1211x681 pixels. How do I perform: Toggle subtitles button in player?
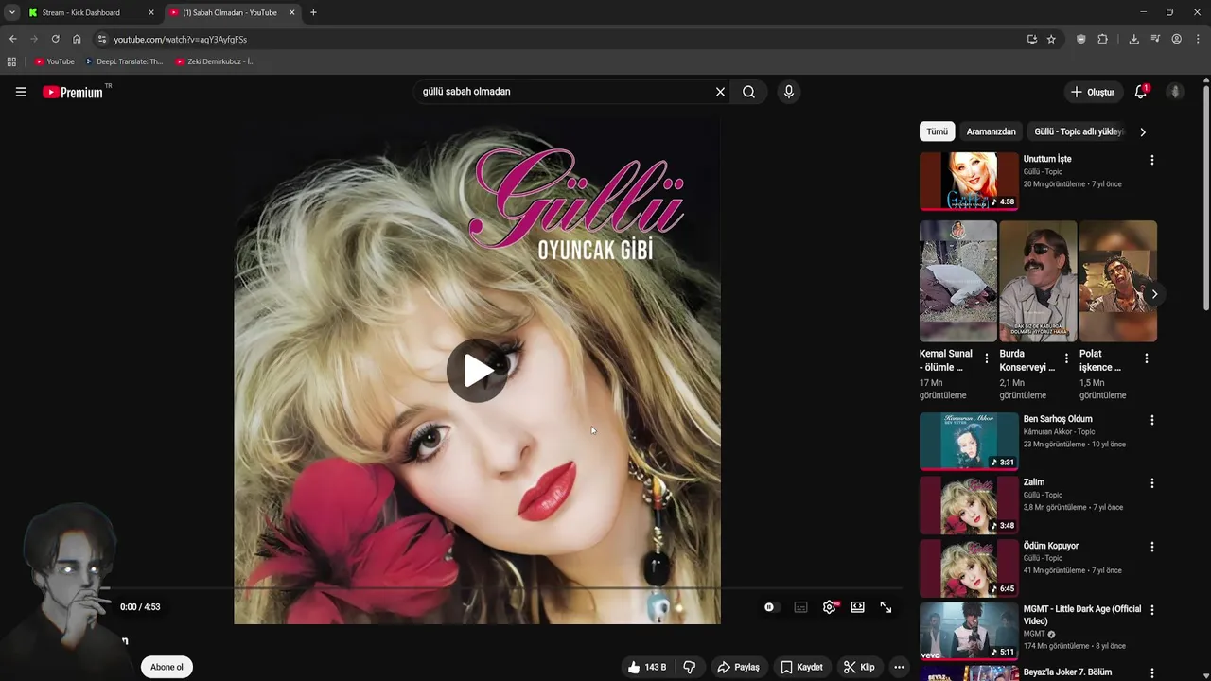pos(800,607)
